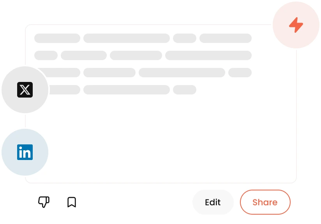Screen dimensions: 321x224
Task: Click the last placeholder bar in top row
Action: tap(226, 38)
